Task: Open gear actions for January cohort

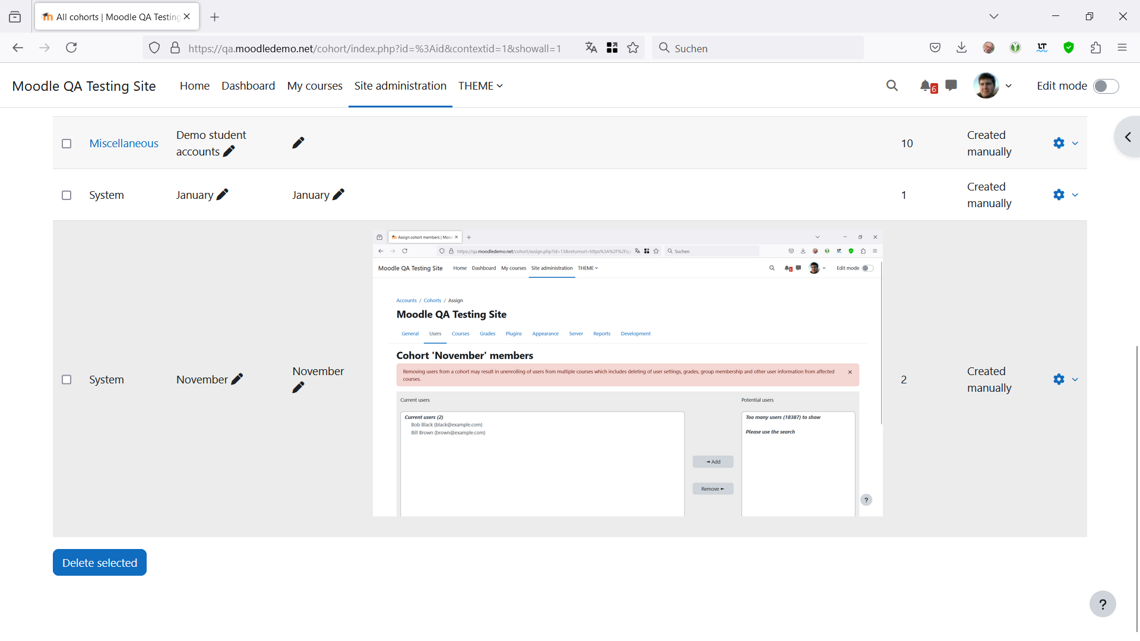Action: pos(1059,195)
